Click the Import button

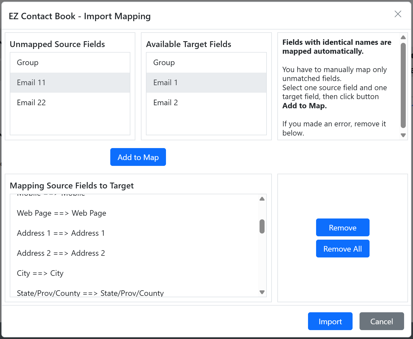coord(330,321)
